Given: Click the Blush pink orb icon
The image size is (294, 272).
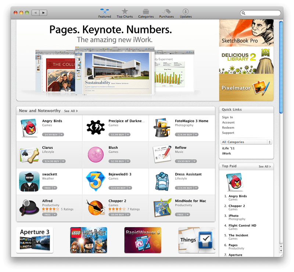Looking at the screenshot, I should pos(96,155).
